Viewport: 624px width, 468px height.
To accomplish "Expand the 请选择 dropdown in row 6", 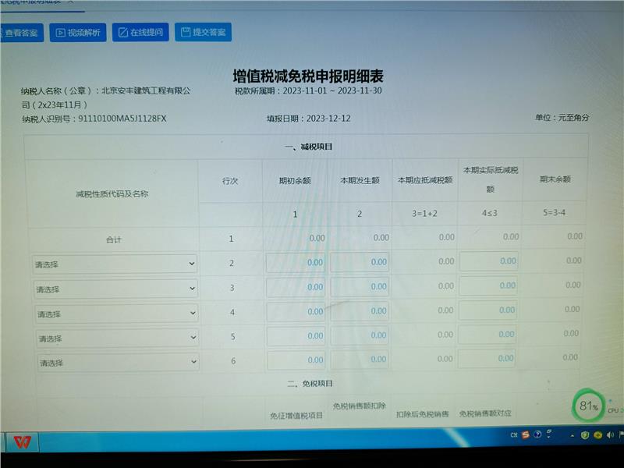I will coord(117,363).
